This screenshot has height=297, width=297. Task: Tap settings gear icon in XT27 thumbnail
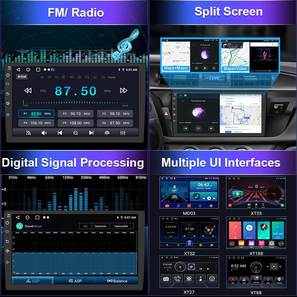coord(212,279)
